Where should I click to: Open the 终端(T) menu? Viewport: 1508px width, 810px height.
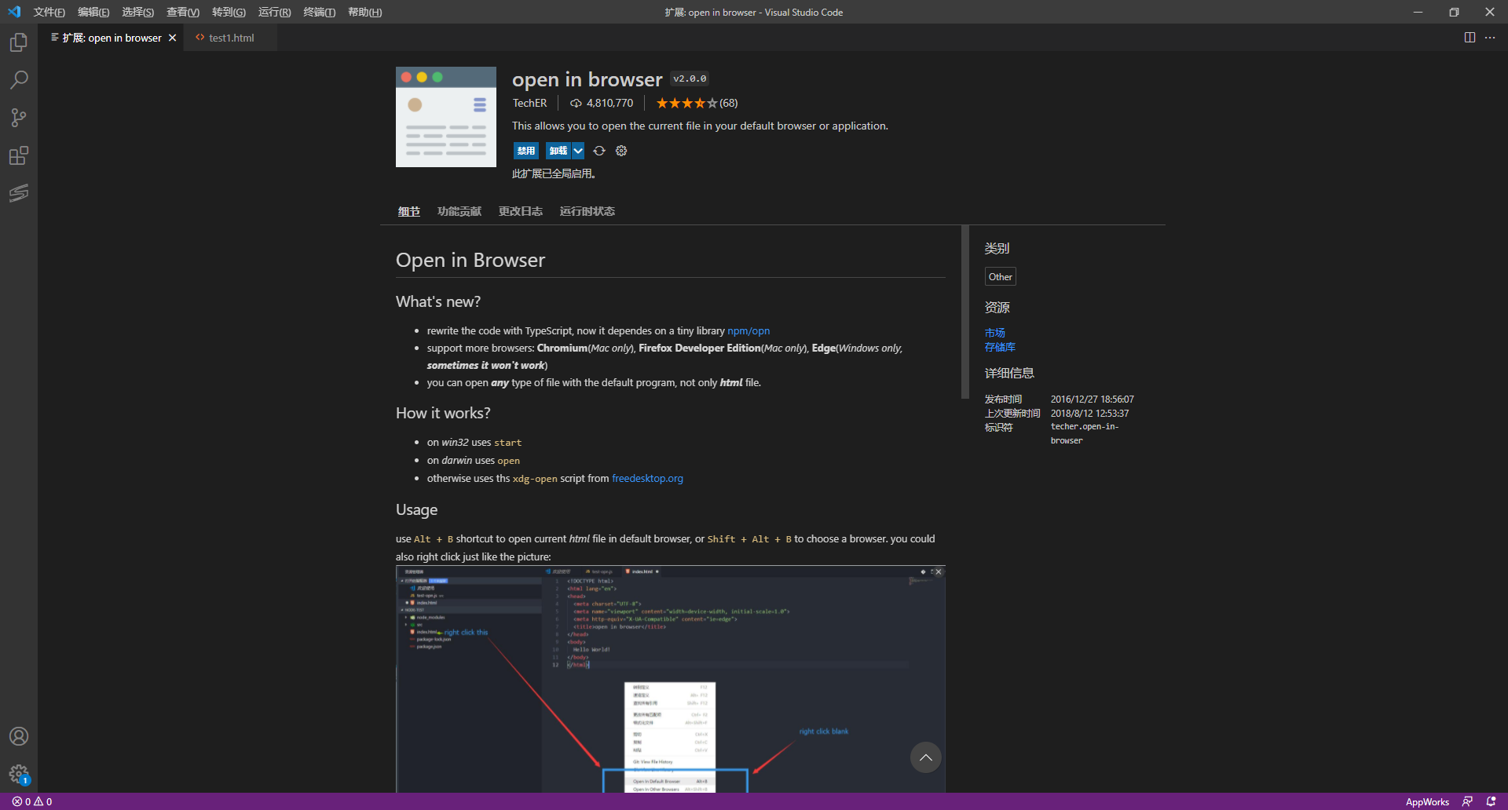(319, 12)
